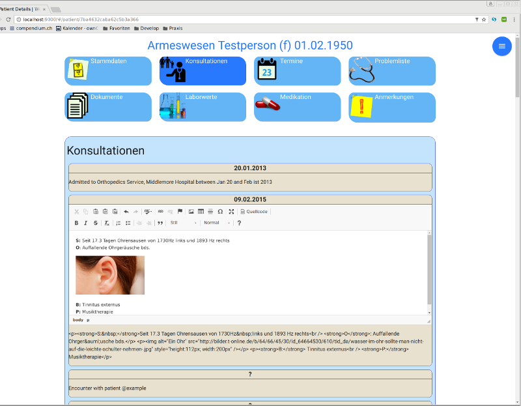Toggle numbered list

[x=119, y=223]
